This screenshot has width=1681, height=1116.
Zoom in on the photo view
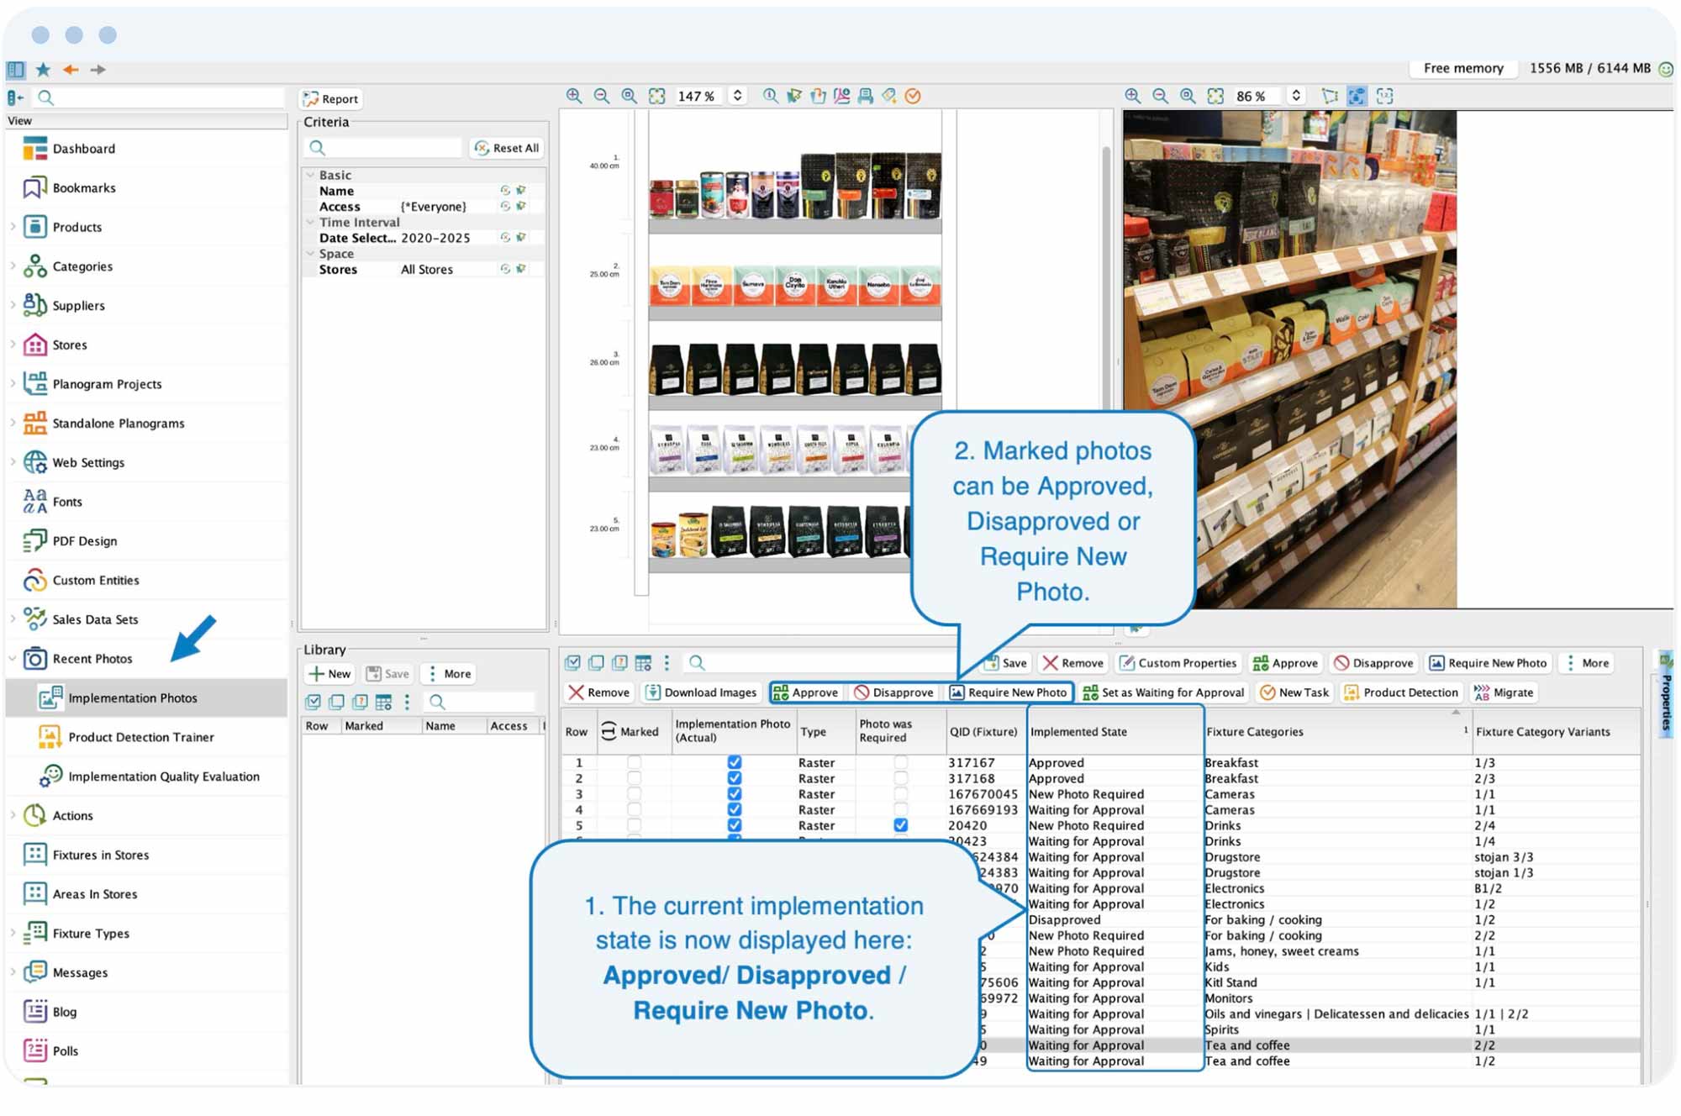tap(1133, 96)
